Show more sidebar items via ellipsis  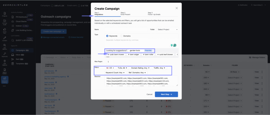click(4, 86)
